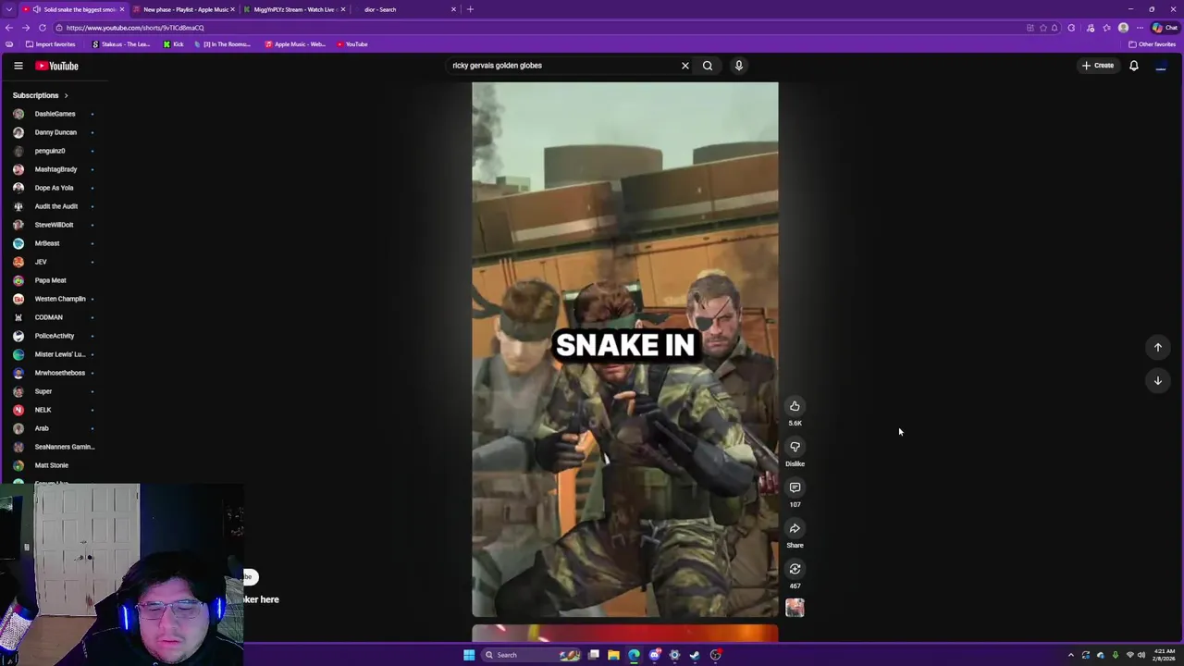The height and width of the screenshot is (666, 1184).
Task: Open YouTube notifications bell
Action: click(x=1134, y=66)
